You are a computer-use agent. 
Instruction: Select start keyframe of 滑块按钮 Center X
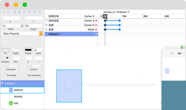click(105, 21)
